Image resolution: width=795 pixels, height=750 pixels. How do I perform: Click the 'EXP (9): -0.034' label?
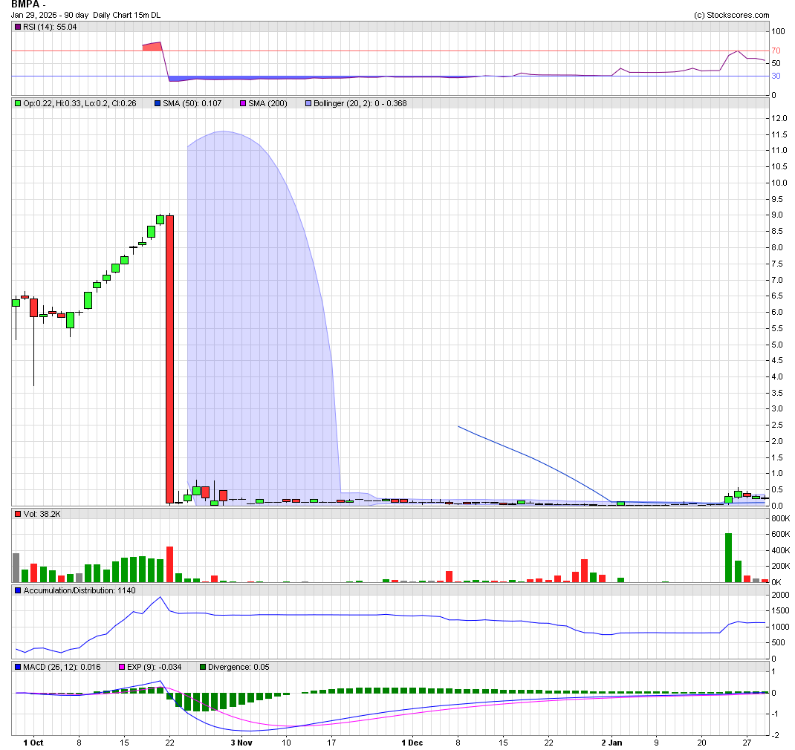[x=154, y=667]
